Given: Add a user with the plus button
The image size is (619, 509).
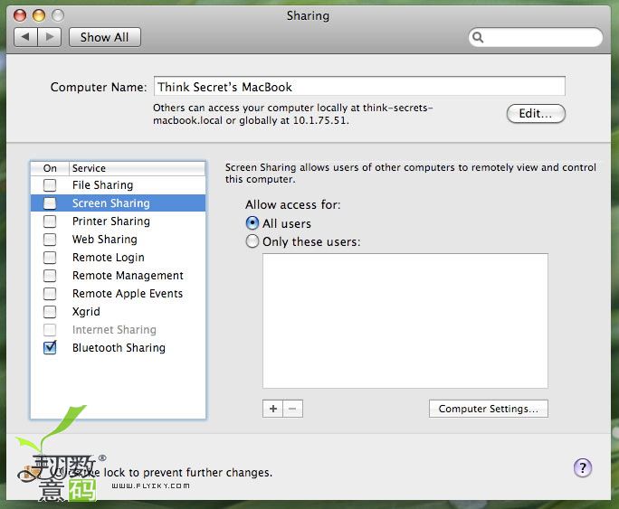Looking at the screenshot, I should [272, 409].
